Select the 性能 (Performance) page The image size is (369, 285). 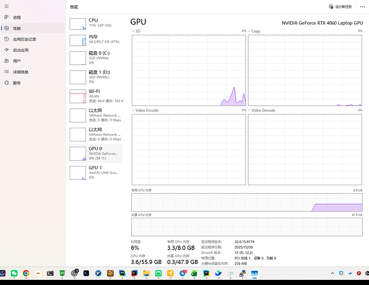pos(33,28)
